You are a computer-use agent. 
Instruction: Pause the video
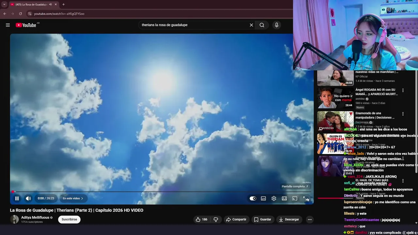click(17, 198)
